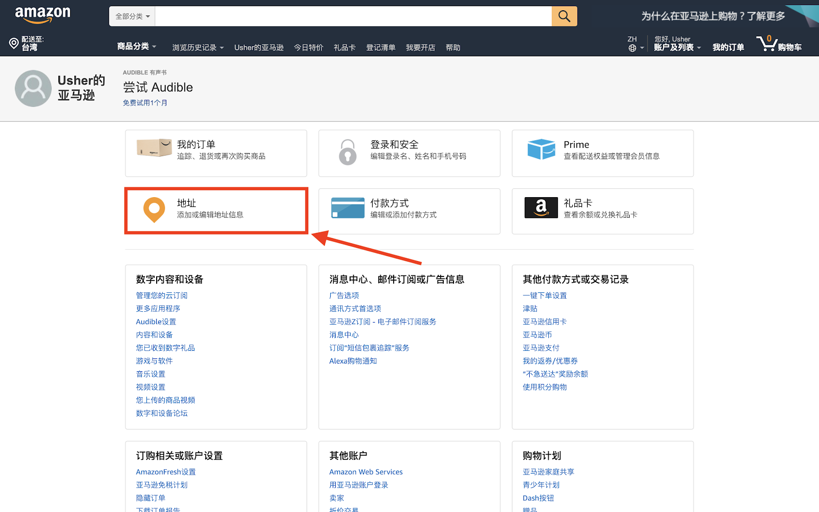This screenshot has width=819, height=512.
Task: Click 更多应用程序 link
Action: point(158,309)
